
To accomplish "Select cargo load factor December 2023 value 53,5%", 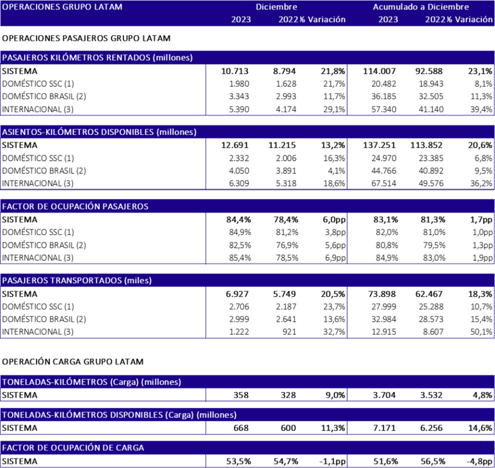I will 238,461.
